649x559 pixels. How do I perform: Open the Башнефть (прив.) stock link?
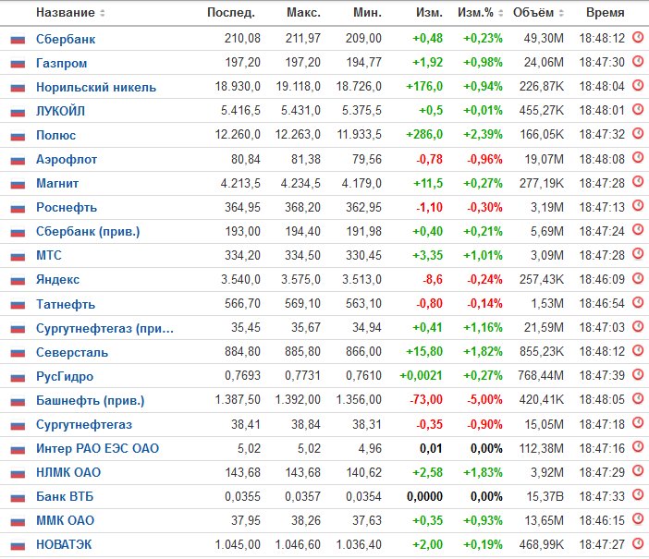[x=91, y=400]
